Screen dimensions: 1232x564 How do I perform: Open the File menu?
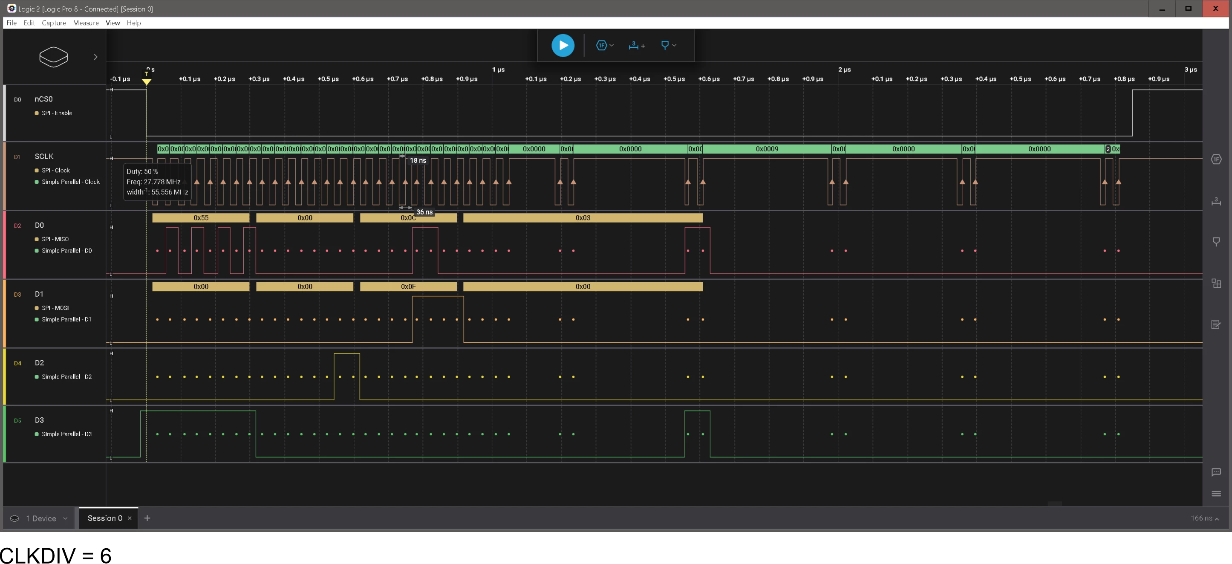[12, 23]
